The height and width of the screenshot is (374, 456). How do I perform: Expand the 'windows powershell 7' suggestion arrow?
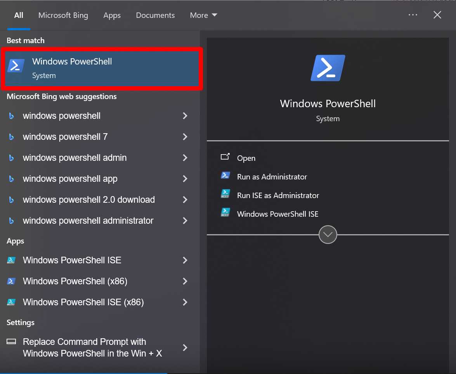point(185,137)
